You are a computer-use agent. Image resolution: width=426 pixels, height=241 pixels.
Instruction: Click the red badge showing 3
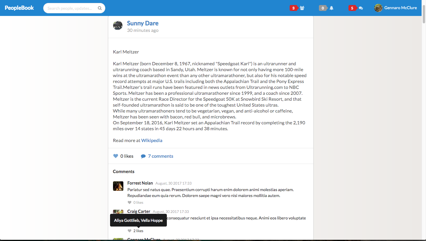click(x=294, y=8)
